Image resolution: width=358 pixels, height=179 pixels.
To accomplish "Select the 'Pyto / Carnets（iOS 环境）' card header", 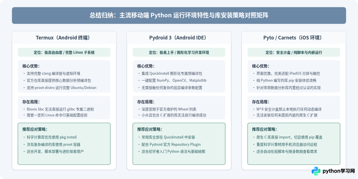I will [x=294, y=38].
